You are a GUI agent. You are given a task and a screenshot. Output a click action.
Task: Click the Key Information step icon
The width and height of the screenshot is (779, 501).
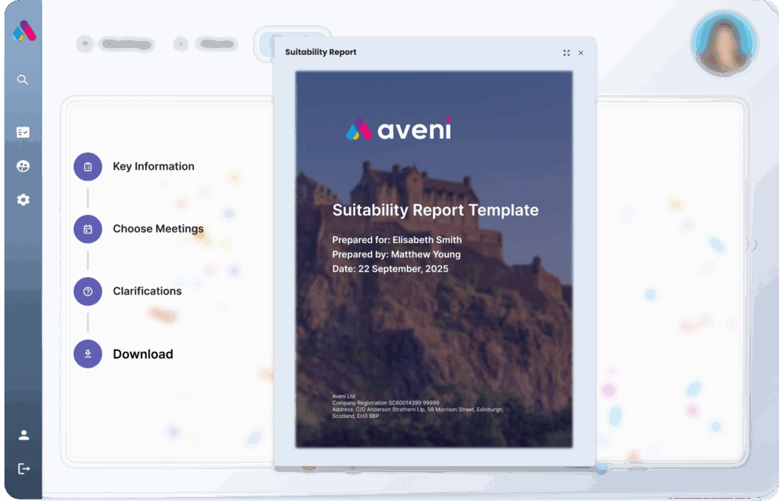88,167
